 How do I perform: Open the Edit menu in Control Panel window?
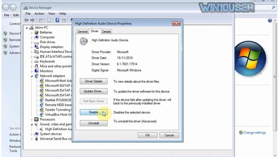click(x=16, y=15)
